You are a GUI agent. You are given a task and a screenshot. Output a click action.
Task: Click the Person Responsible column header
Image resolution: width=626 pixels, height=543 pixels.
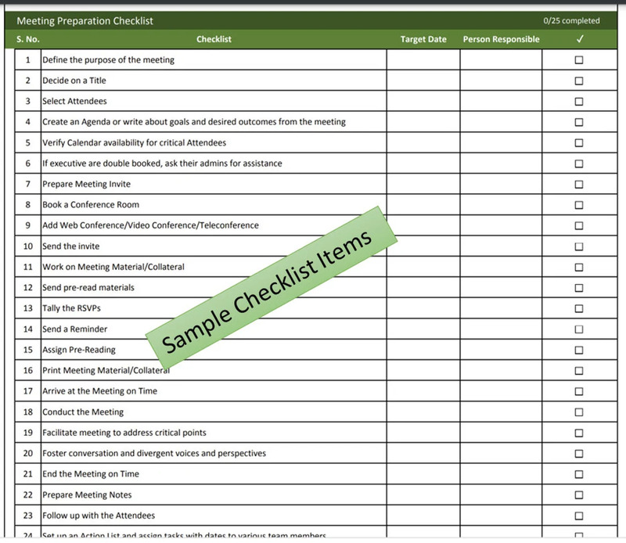click(x=501, y=39)
